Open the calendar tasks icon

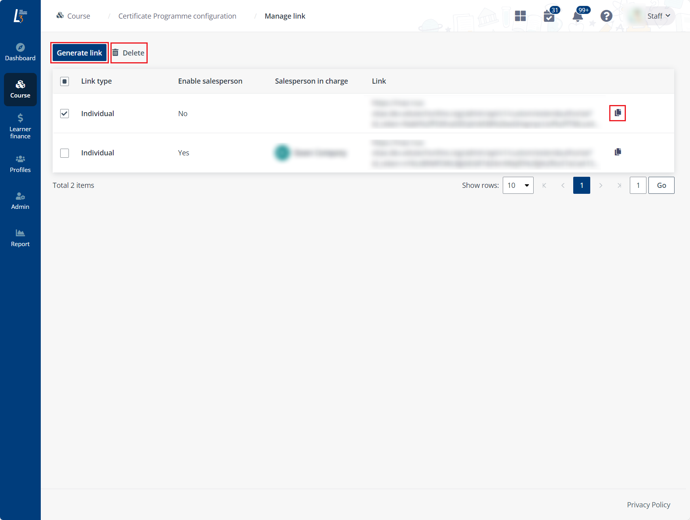pyautogui.click(x=549, y=16)
